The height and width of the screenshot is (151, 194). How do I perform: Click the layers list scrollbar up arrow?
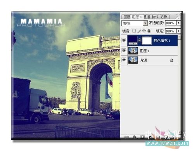click(180, 37)
